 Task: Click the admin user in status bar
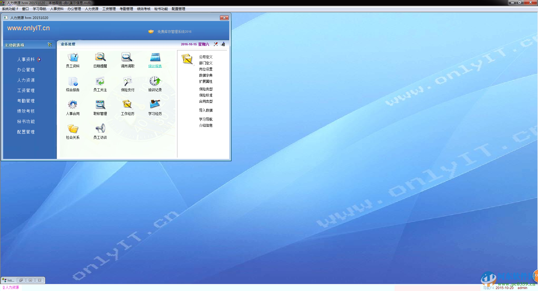pyautogui.click(x=522, y=288)
